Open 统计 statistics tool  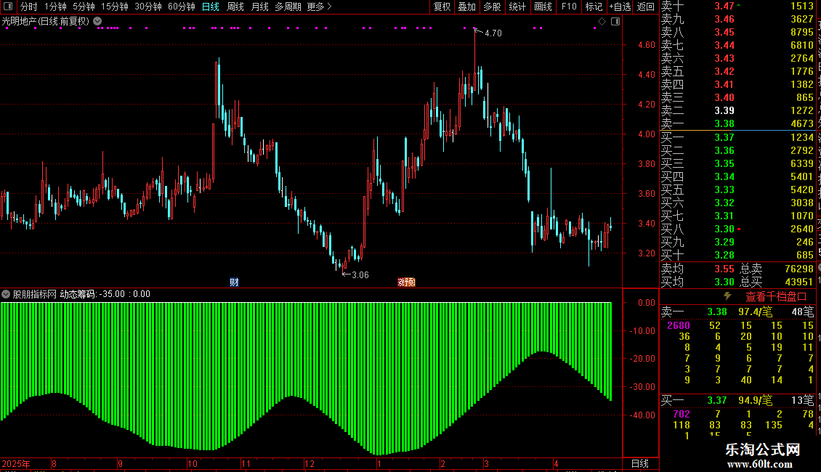pyautogui.click(x=517, y=7)
